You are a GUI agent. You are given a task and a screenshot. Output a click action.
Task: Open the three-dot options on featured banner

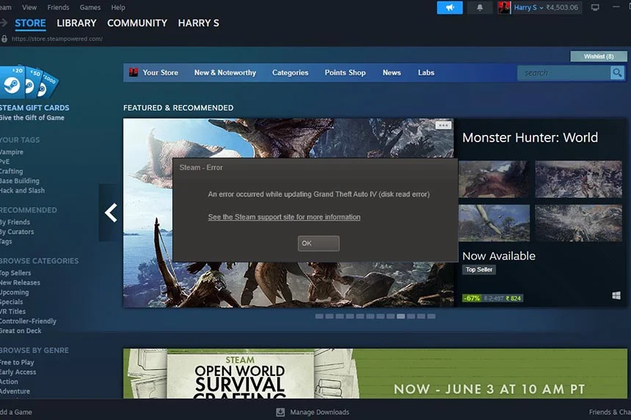443,125
